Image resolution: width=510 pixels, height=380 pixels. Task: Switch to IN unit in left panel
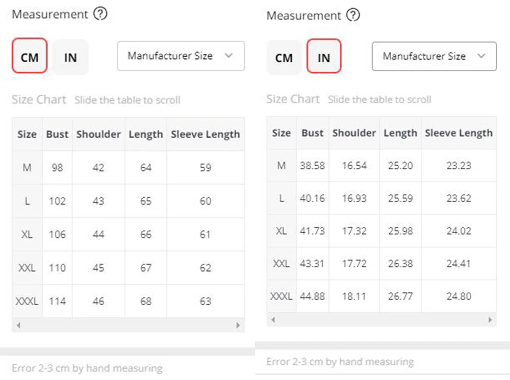point(70,57)
